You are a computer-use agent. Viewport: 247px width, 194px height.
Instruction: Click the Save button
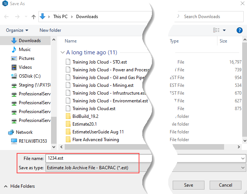[x=189, y=185]
